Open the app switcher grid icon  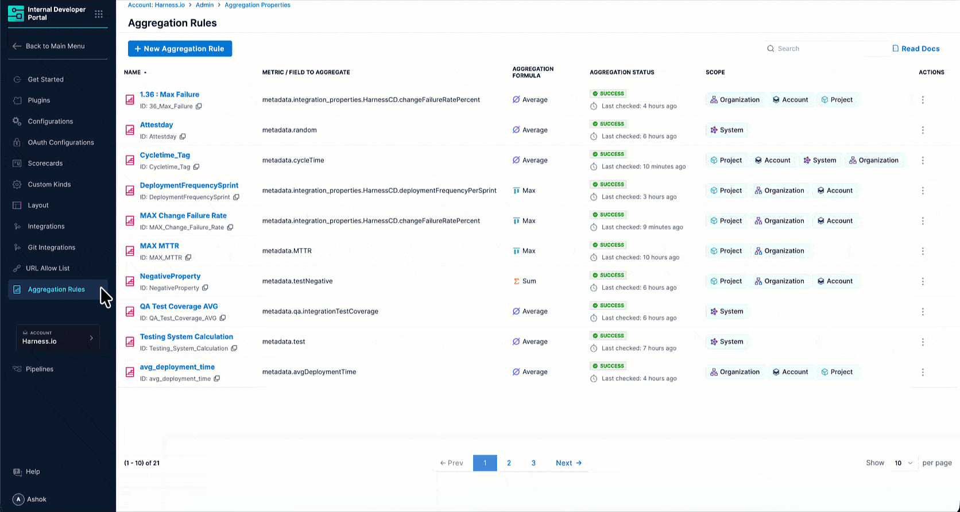pyautogui.click(x=99, y=14)
